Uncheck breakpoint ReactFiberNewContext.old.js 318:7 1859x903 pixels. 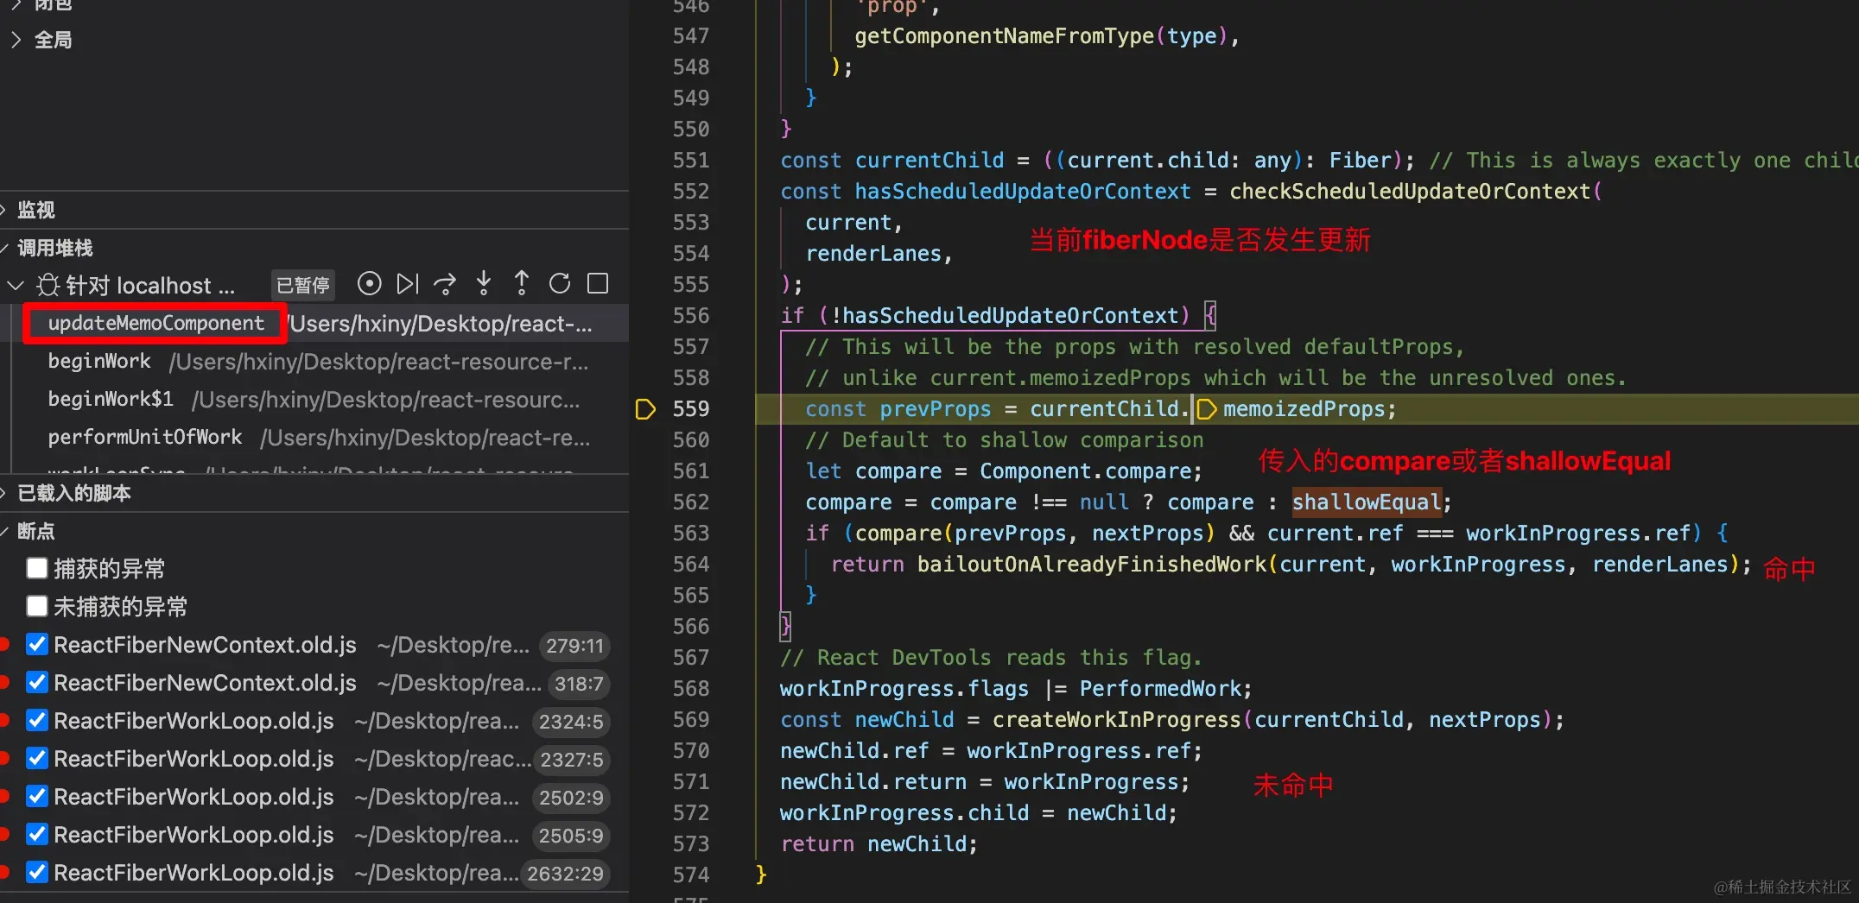coord(37,682)
